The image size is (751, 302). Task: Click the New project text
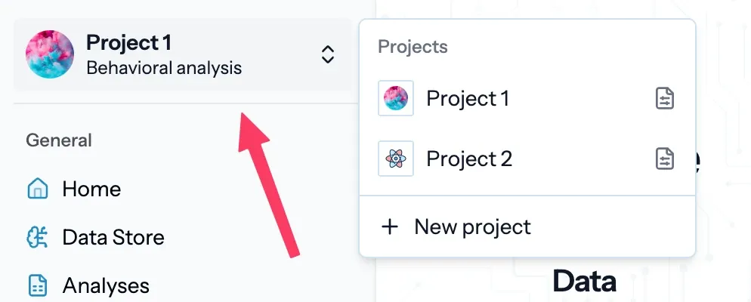point(472,226)
